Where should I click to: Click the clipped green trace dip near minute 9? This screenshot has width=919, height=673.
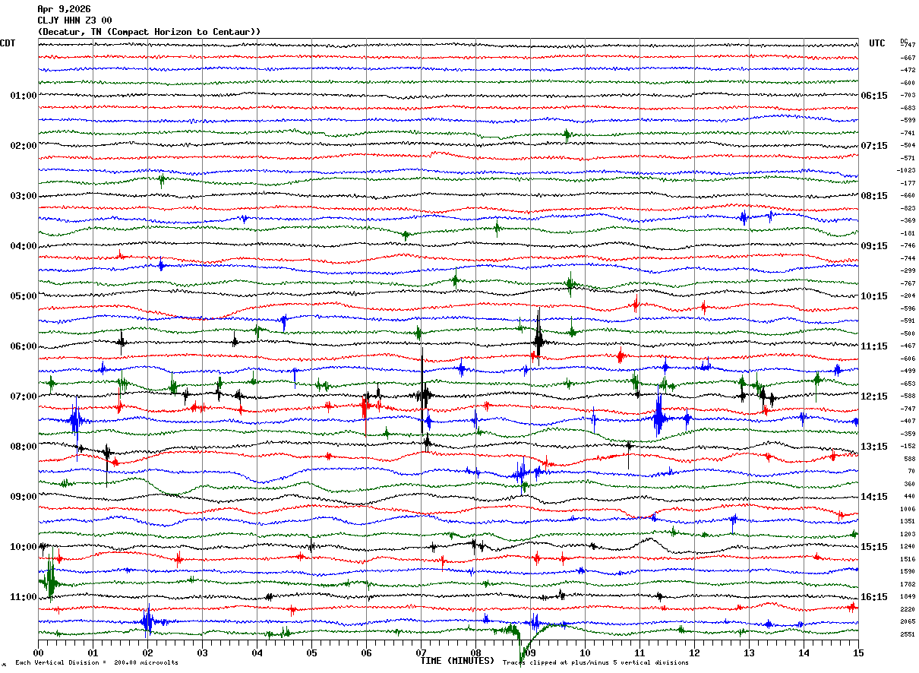(x=523, y=646)
